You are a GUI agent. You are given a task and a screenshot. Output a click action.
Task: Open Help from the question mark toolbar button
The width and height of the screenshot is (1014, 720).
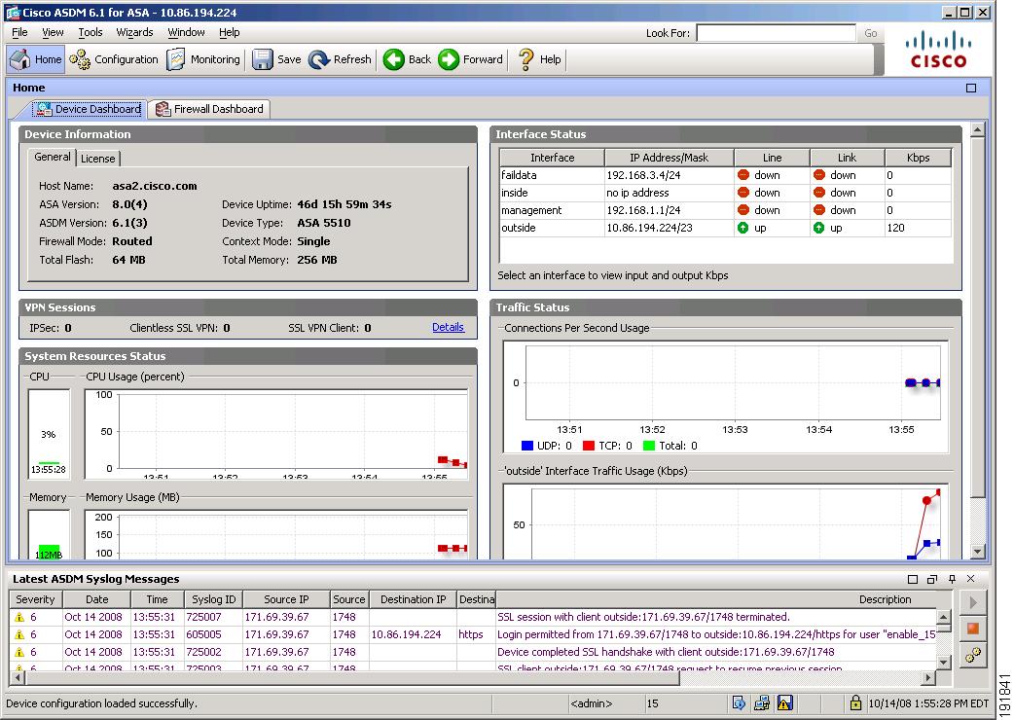[x=539, y=59]
